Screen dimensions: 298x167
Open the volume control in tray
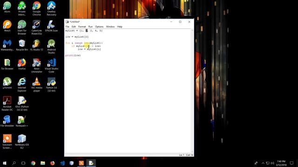272,163
